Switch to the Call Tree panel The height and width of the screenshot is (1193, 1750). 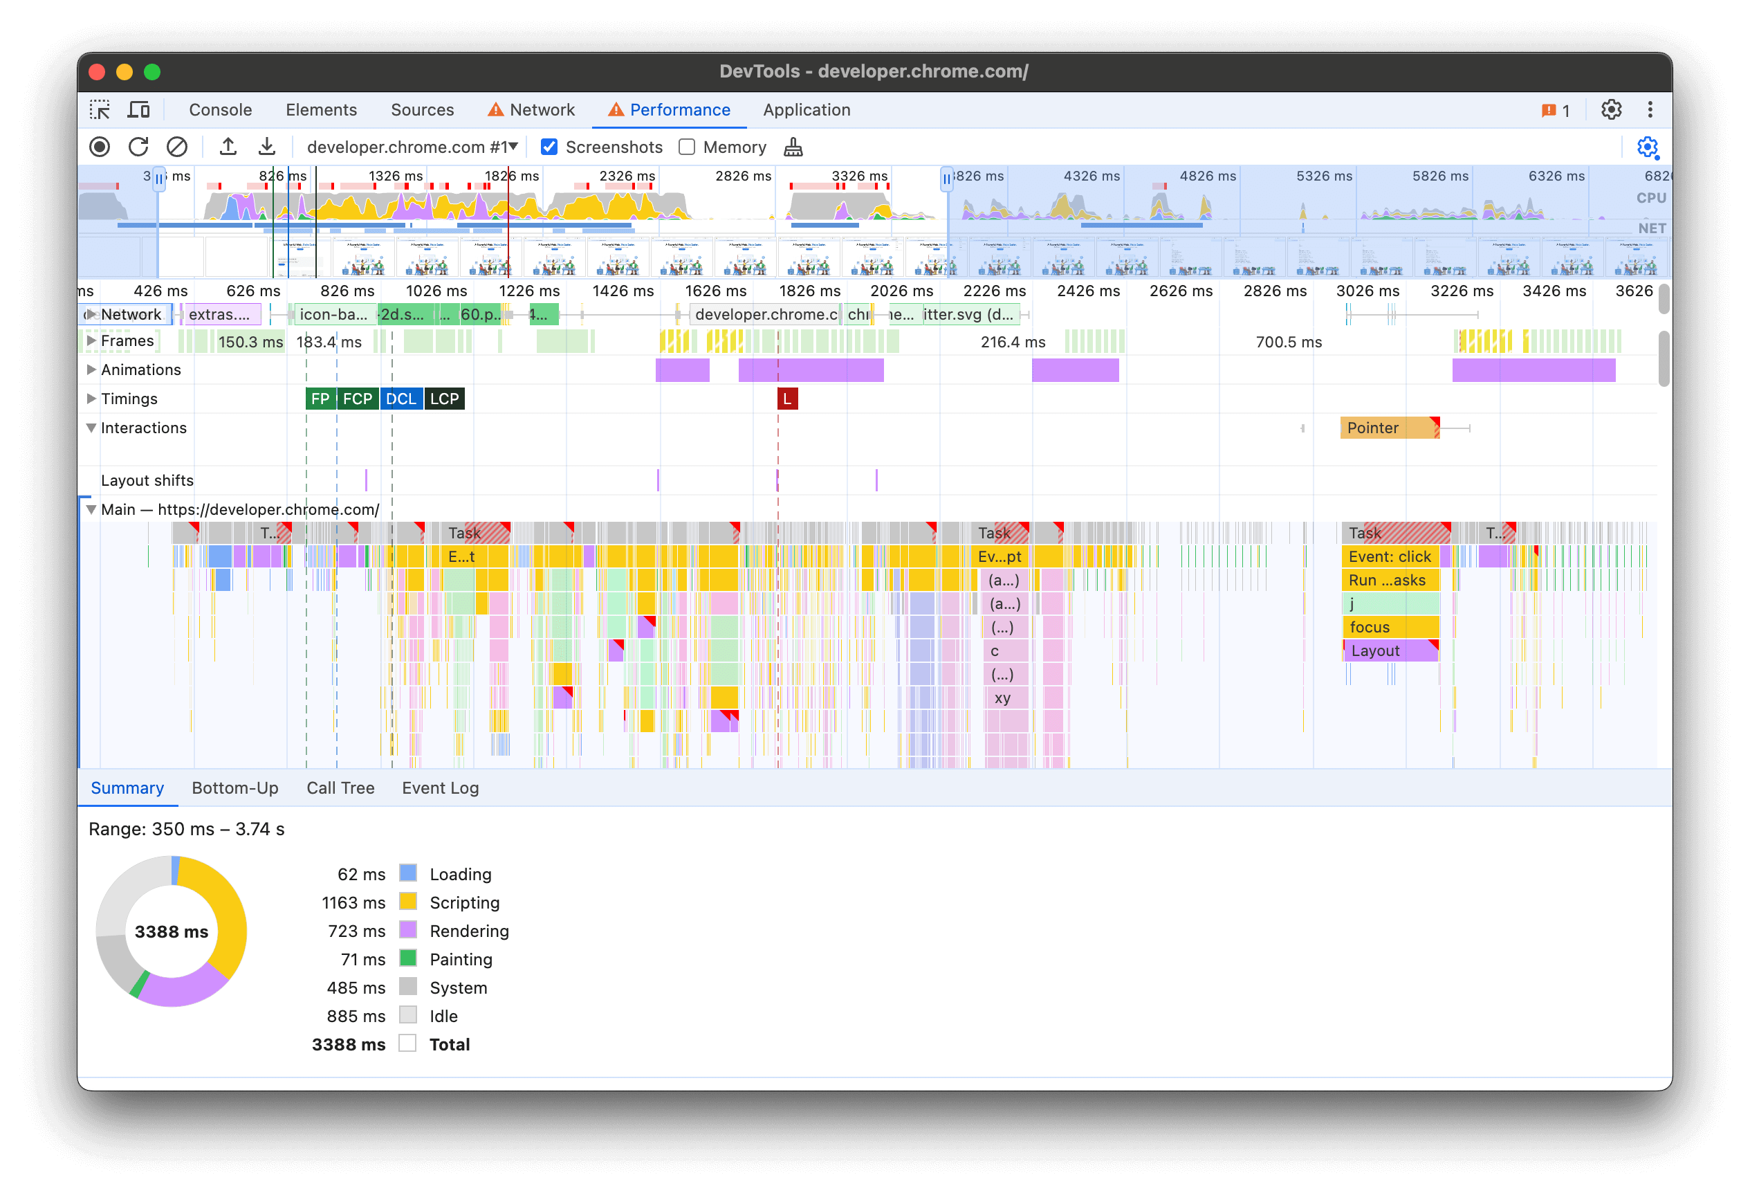tap(339, 787)
